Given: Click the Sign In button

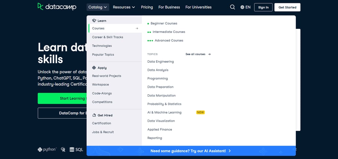Looking at the screenshot, I should (x=263, y=7).
